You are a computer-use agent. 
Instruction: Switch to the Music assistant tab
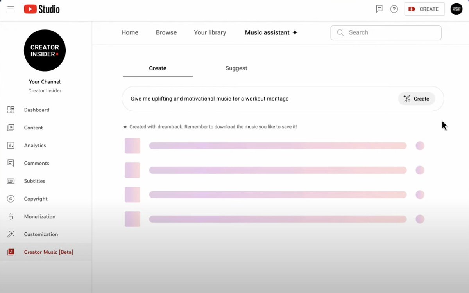(x=271, y=32)
